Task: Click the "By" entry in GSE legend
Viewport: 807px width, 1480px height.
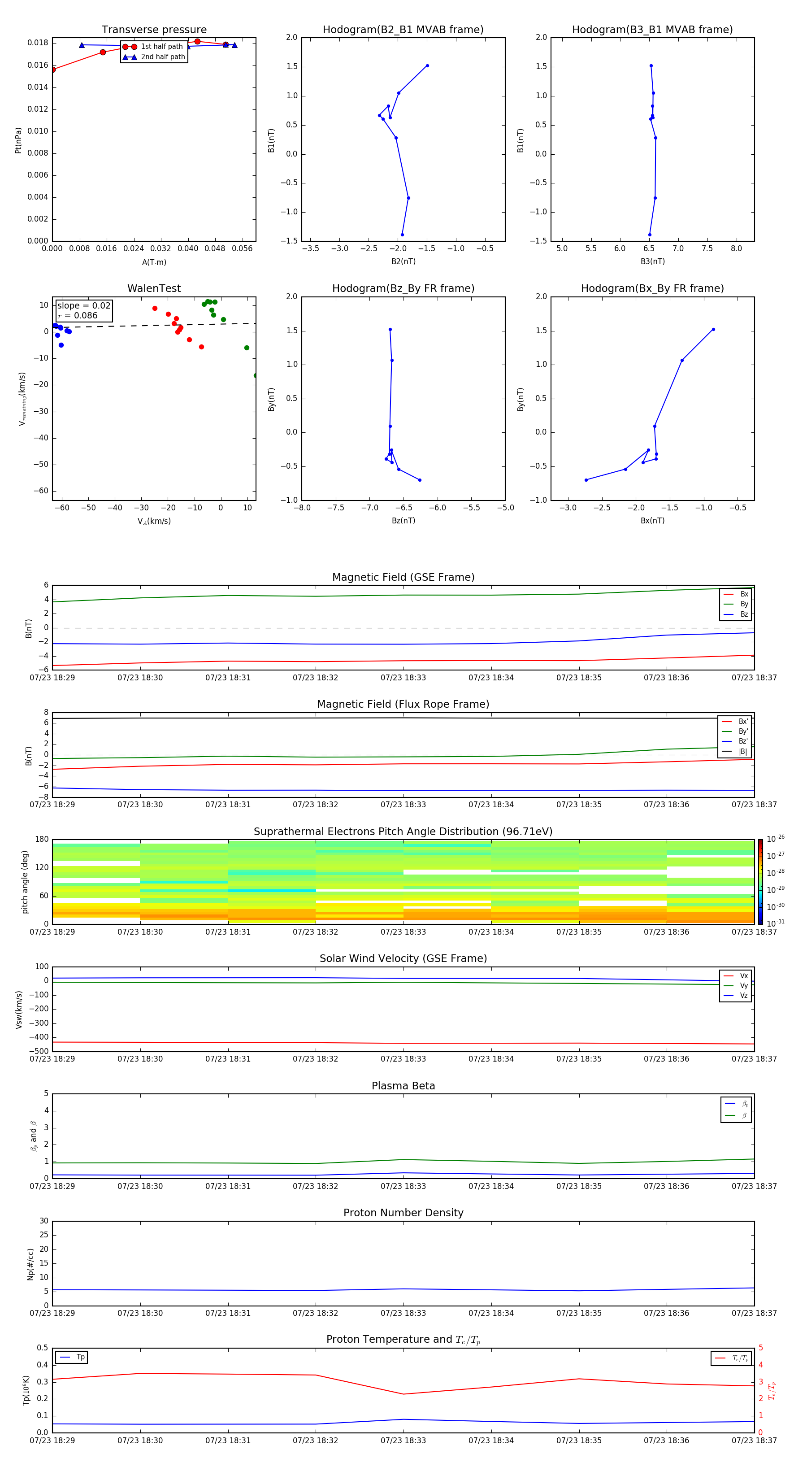Action: [736, 604]
